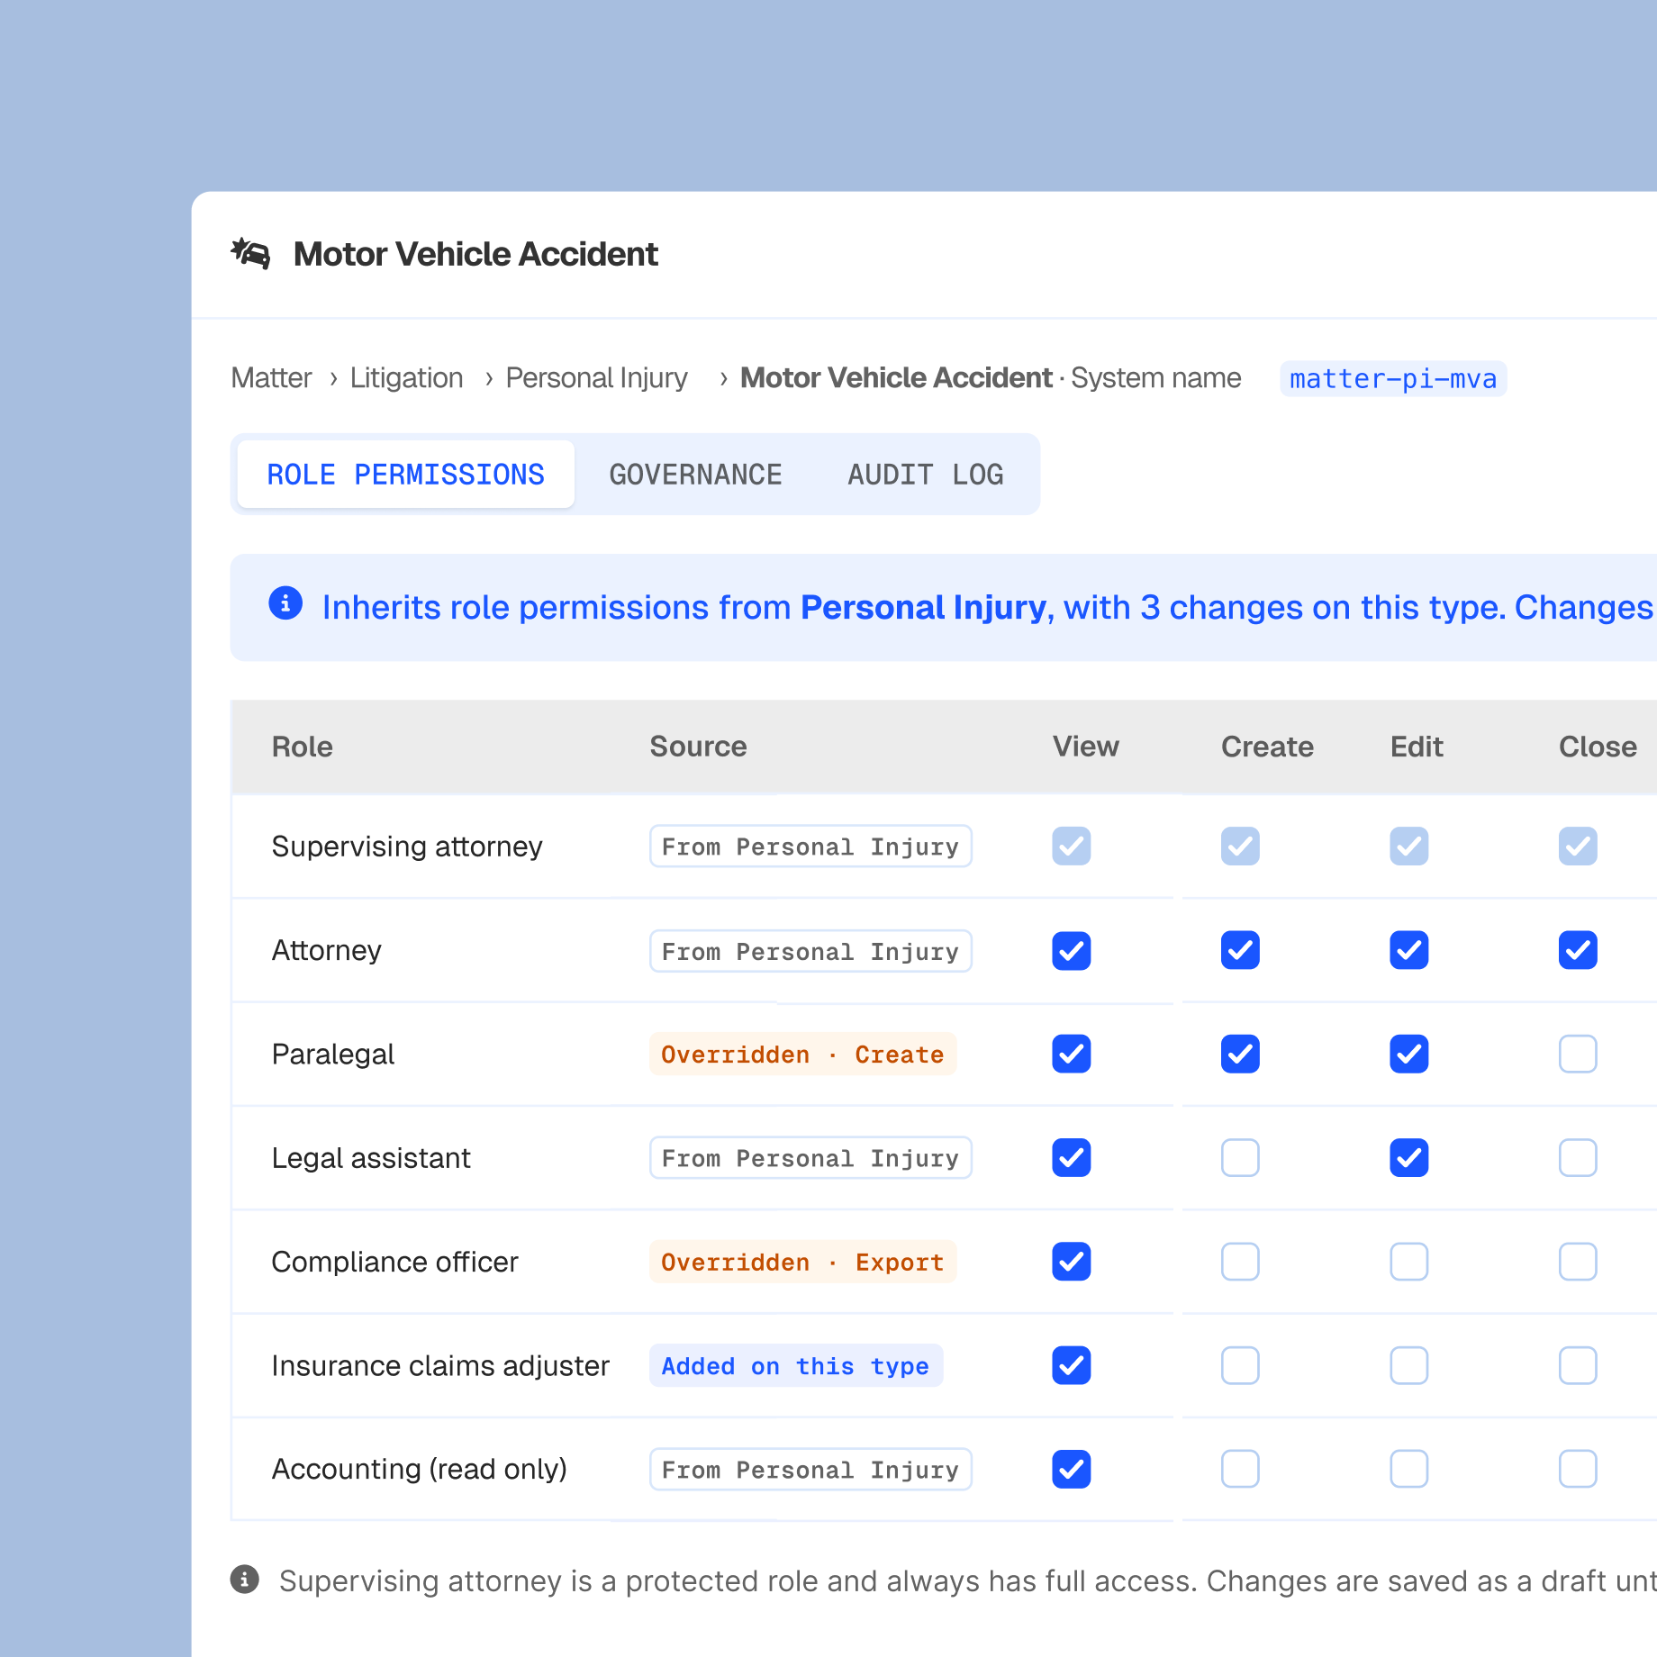Uncheck Edit for Attorney
This screenshot has height=1657, width=1657.
pyautogui.click(x=1409, y=950)
